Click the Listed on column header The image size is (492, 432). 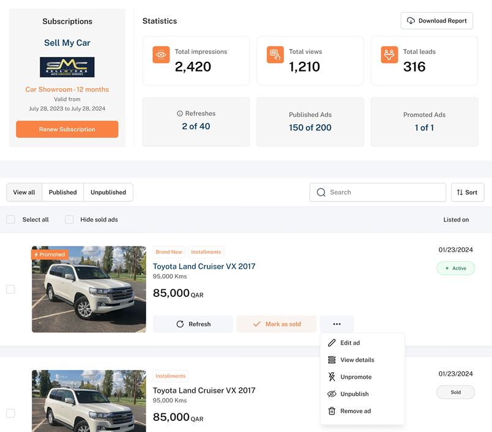[456, 220]
